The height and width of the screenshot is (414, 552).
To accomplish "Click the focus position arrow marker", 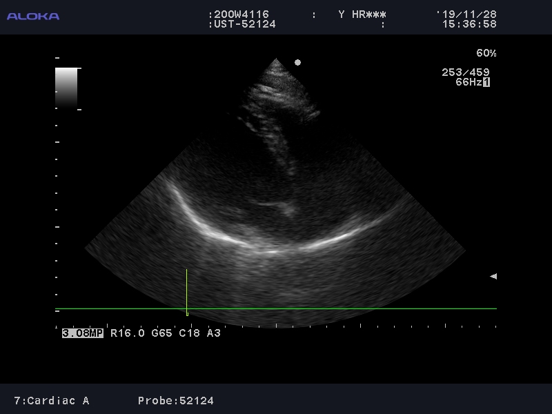I will point(493,276).
